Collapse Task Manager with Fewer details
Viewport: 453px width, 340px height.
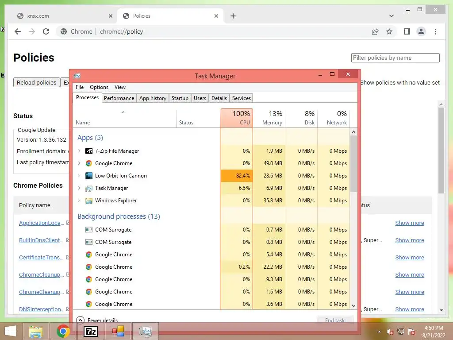(97, 320)
